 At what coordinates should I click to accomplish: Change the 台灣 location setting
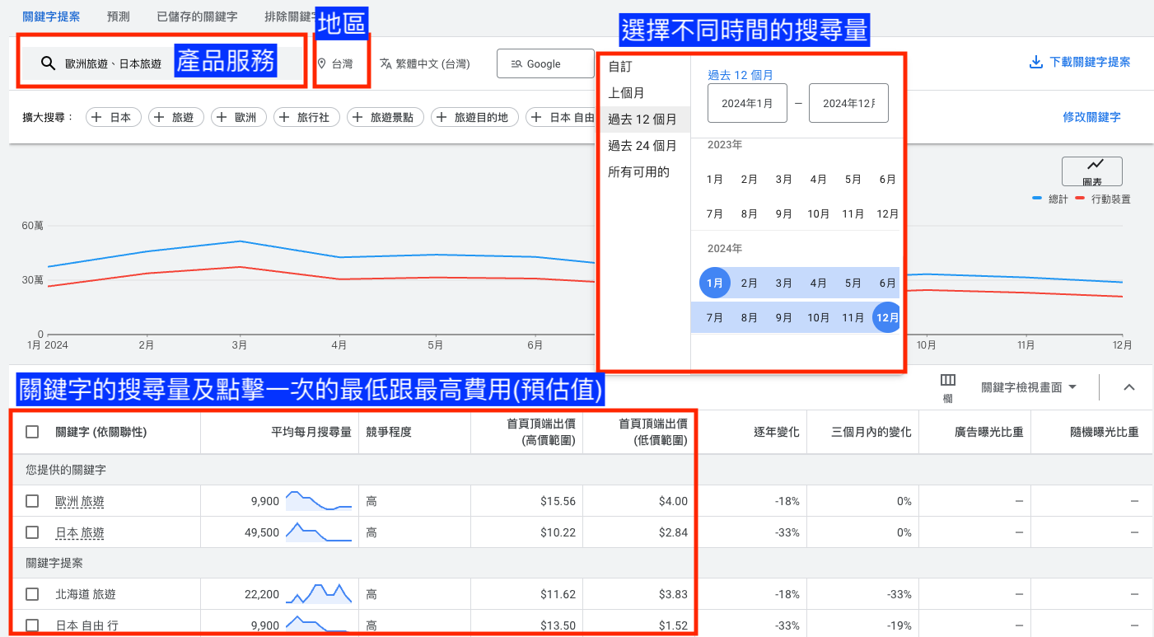pos(336,63)
